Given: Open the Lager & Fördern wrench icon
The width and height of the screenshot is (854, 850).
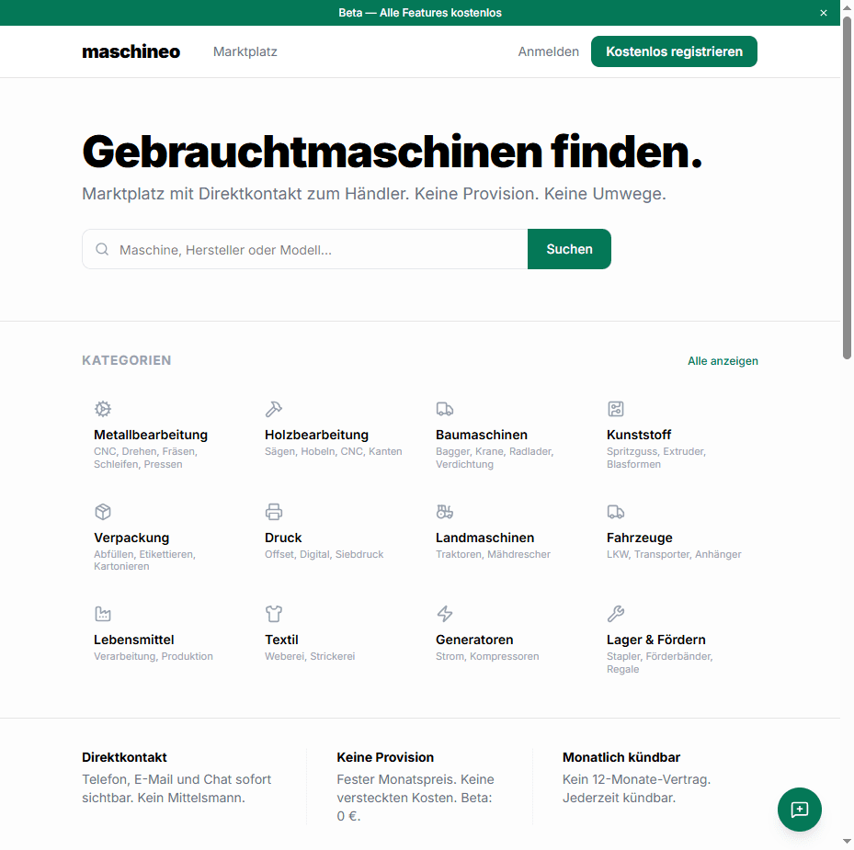Looking at the screenshot, I should pyautogui.click(x=616, y=614).
